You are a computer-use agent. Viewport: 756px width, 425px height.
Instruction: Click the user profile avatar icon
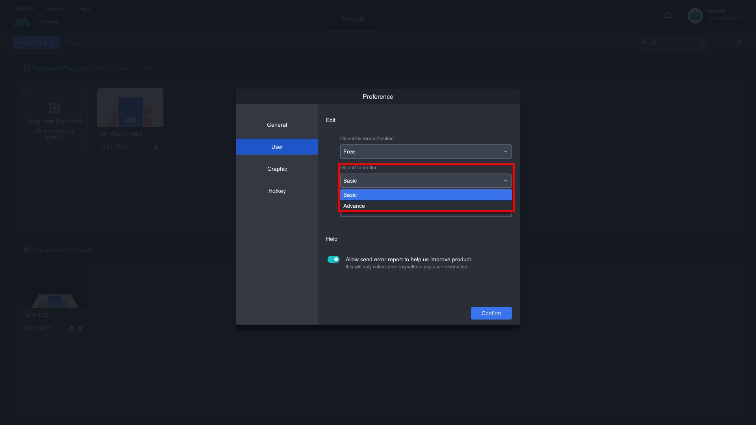click(x=695, y=16)
